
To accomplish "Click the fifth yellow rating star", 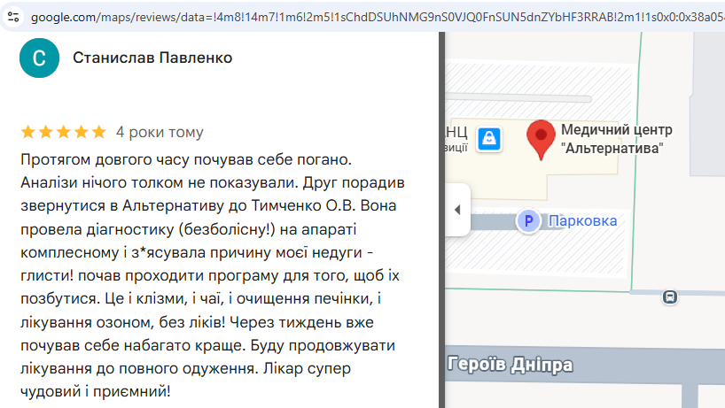I will point(98,132).
